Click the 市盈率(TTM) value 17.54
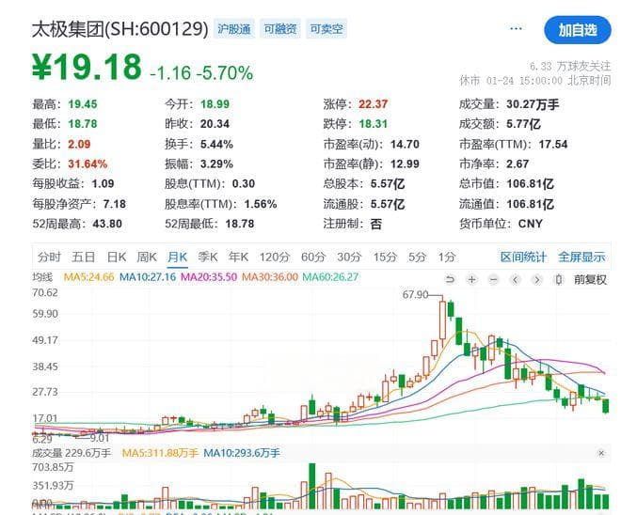 click(x=553, y=145)
